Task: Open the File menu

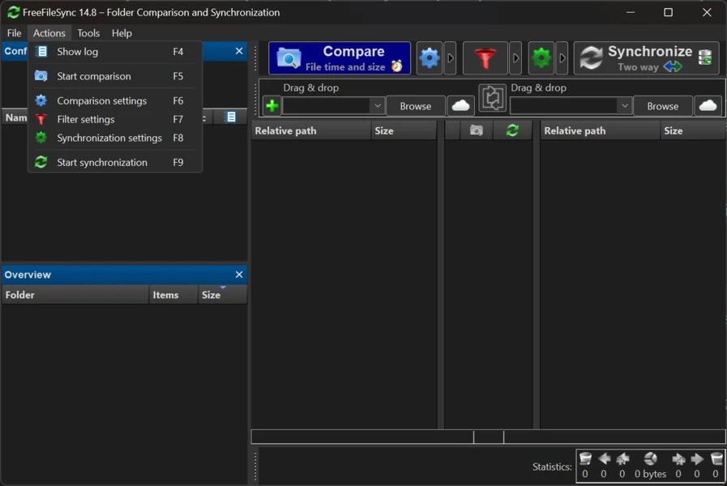Action: pyautogui.click(x=14, y=33)
